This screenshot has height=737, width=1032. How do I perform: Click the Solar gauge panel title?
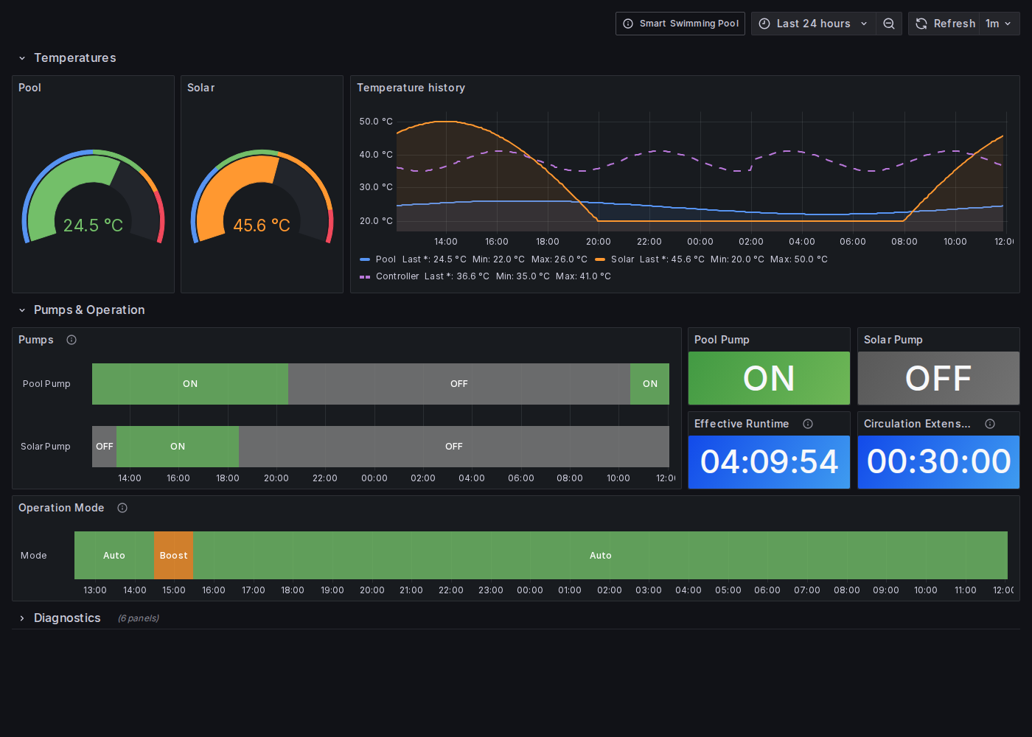201,88
